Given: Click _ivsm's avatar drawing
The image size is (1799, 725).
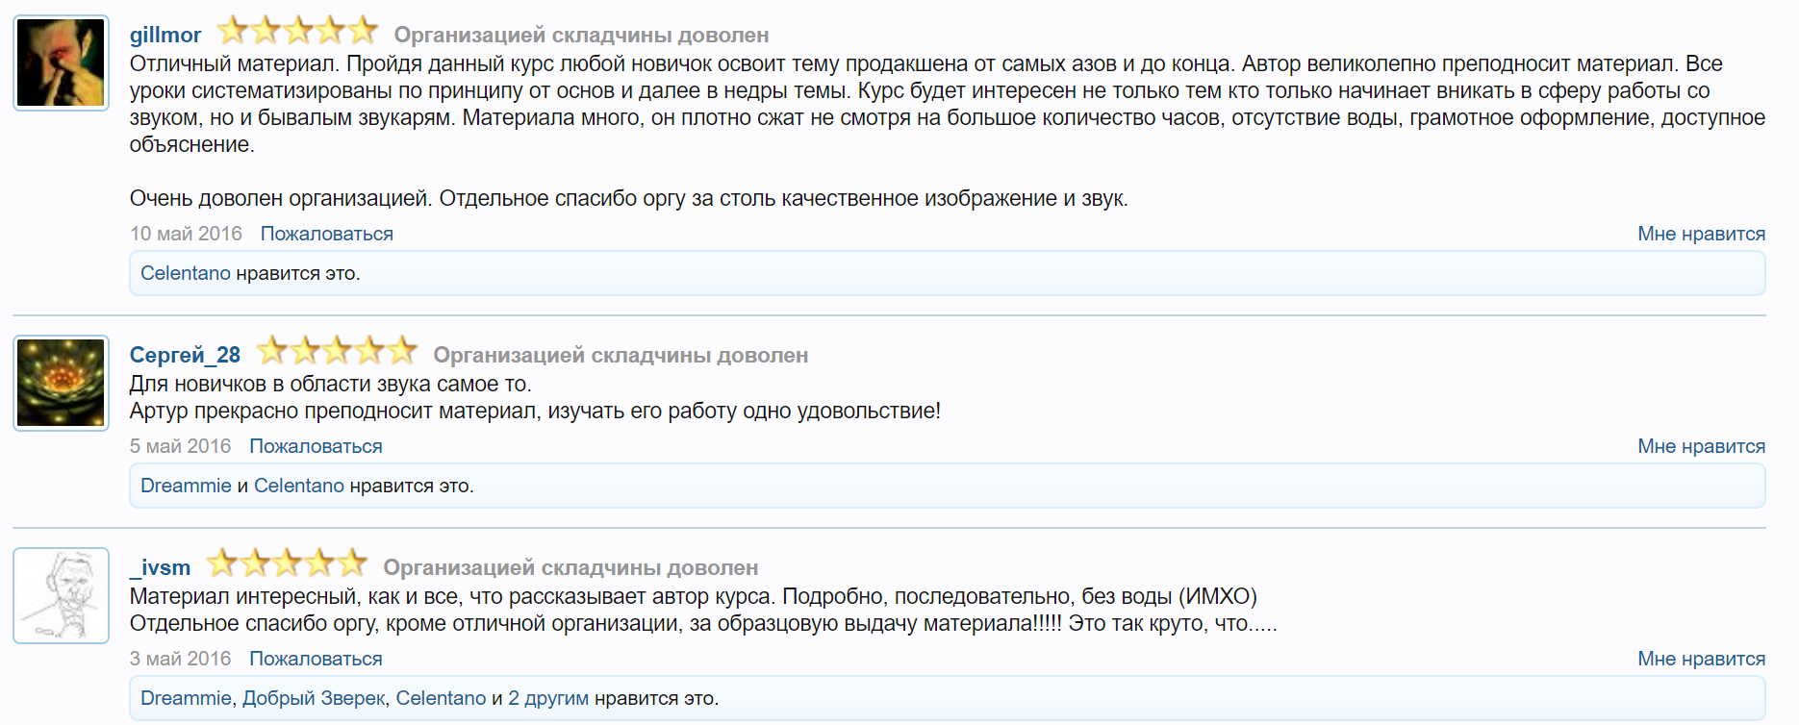Looking at the screenshot, I should 60,596.
